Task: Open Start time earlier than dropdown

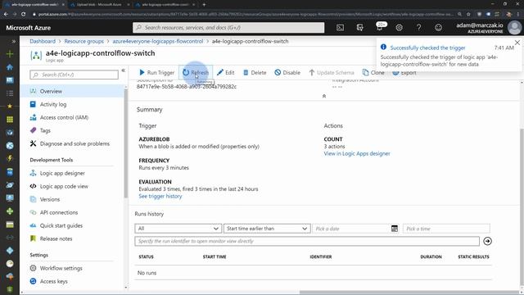Action: [x=267, y=229]
